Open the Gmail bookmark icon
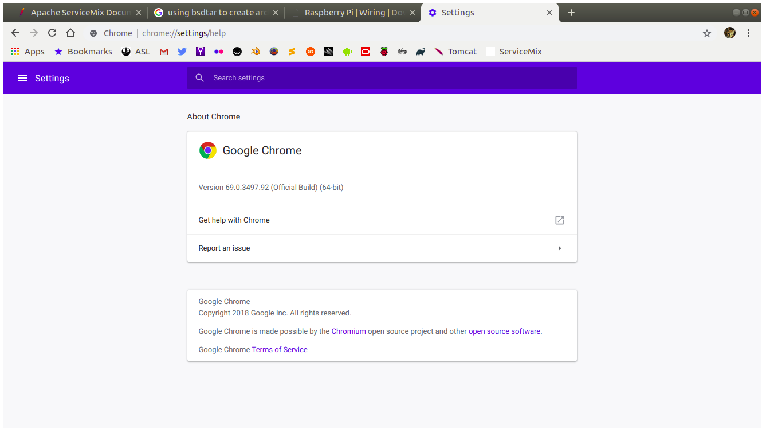 tap(164, 52)
